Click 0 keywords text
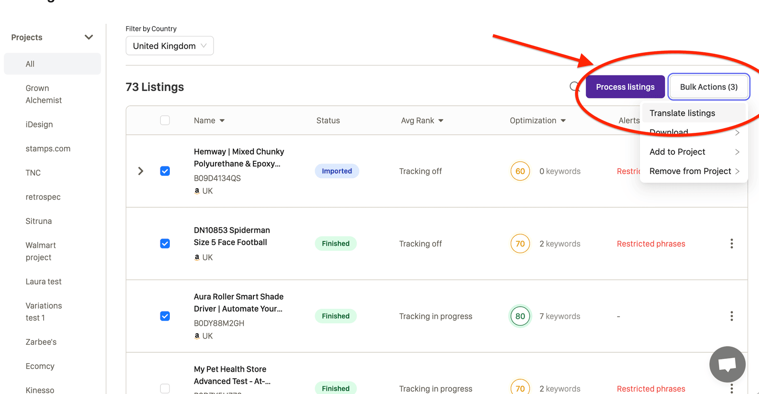The image size is (759, 394). pyautogui.click(x=560, y=171)
